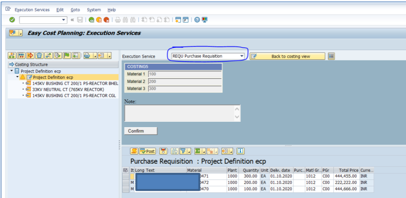The height and width of the screenshot is (198, 406).
Task: Click the orange arrow icon in tree toolbar
Action: tap(30, 55)
